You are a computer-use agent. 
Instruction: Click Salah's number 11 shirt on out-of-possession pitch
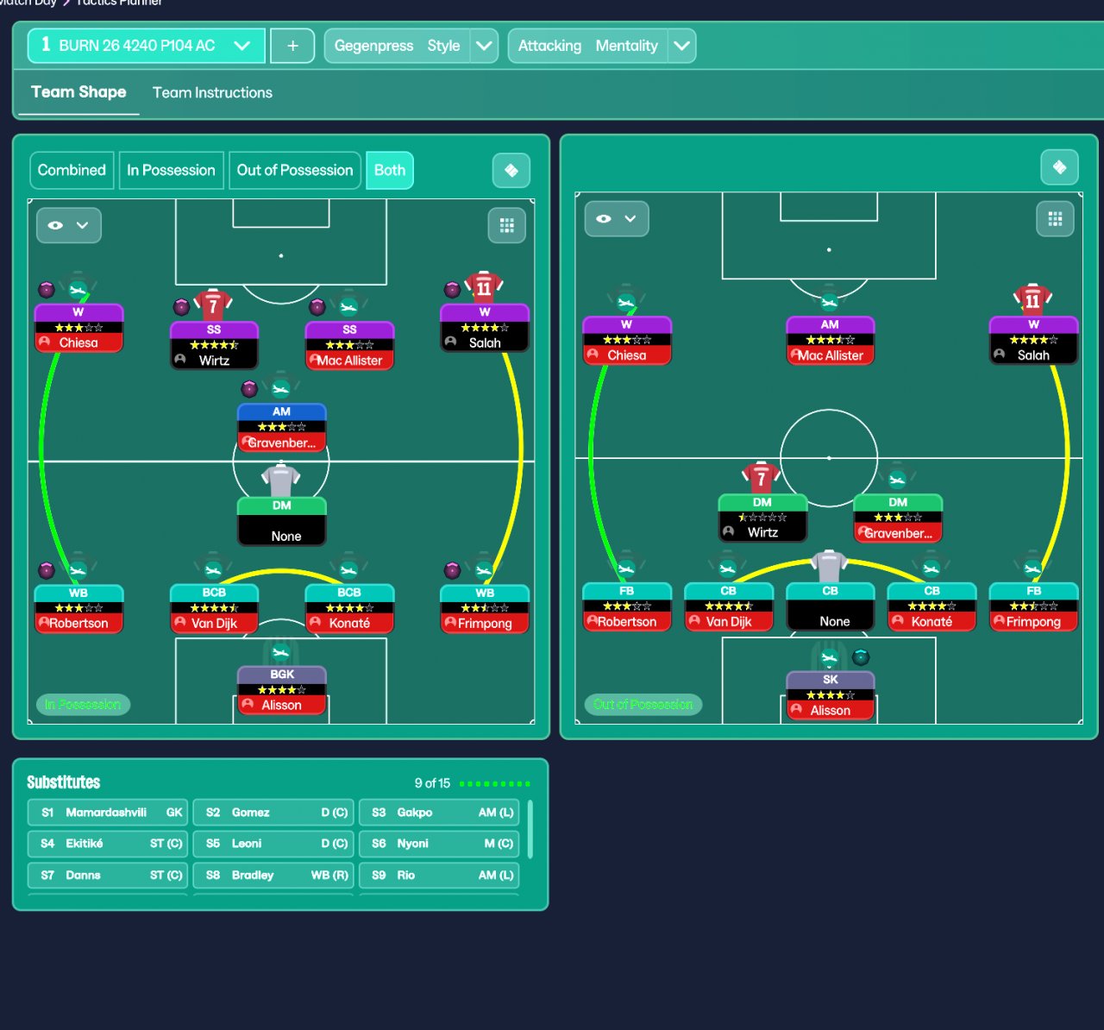click(1033, 300)
